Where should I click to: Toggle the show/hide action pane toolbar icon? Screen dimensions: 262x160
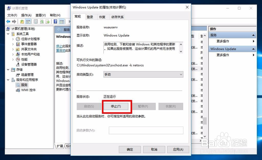(x=62, y=21)
